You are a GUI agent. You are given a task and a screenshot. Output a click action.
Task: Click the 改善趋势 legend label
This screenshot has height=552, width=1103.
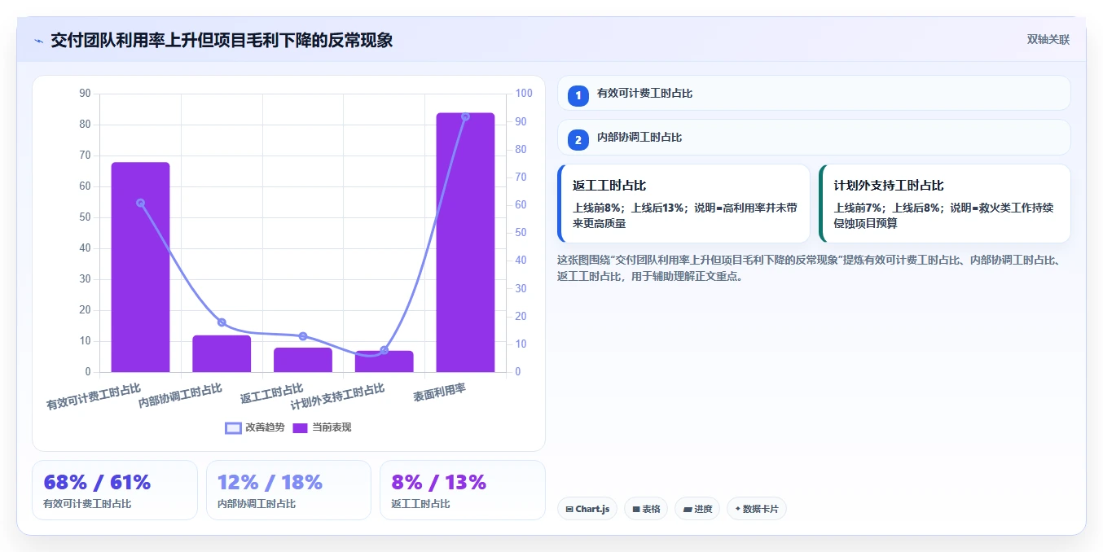click(265, 427)
